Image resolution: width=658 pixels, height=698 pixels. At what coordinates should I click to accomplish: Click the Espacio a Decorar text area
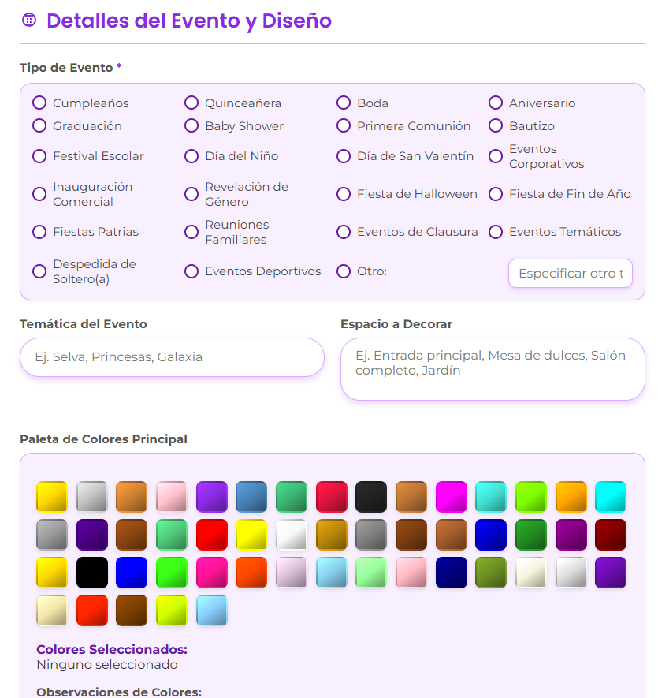493,369
